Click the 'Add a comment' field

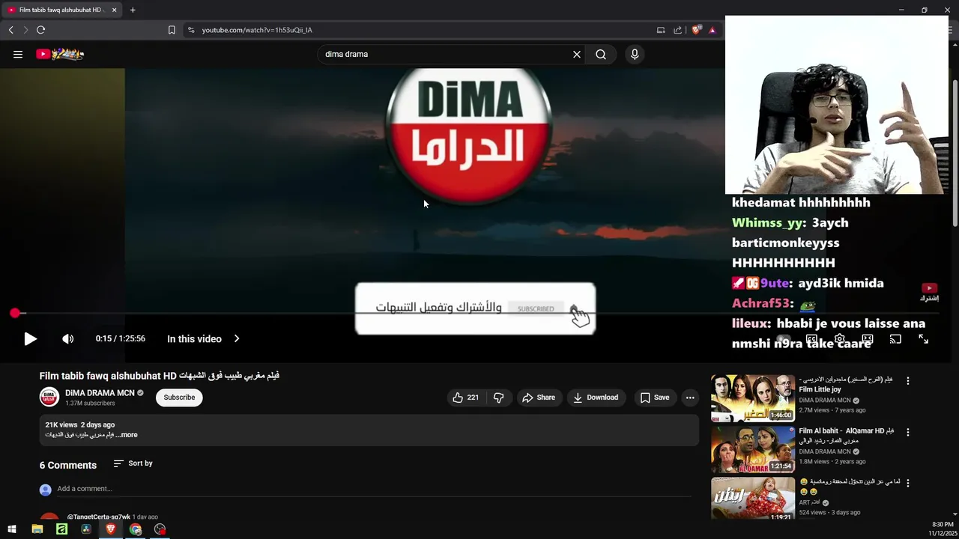point(374,489)
